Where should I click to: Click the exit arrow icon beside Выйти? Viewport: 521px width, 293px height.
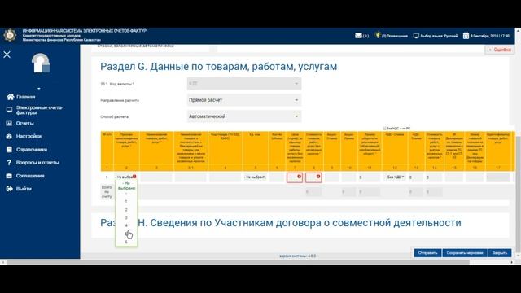pyautogui.click(x=9, y=189)
